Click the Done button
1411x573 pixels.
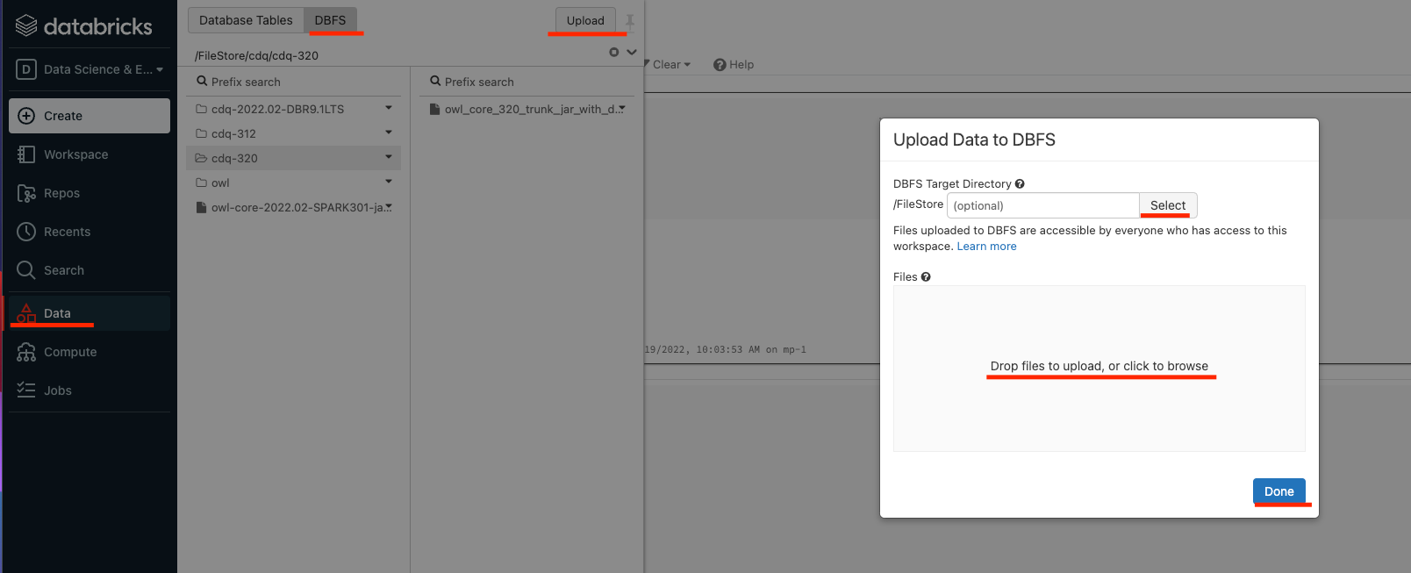(x=1279, y=491)
